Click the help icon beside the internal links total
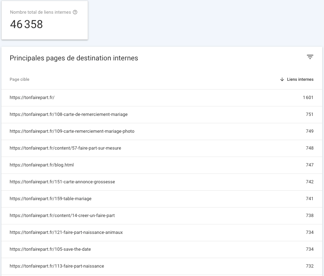Image resolution: width=324 pixels, height=276 pixels. point(75,12)
